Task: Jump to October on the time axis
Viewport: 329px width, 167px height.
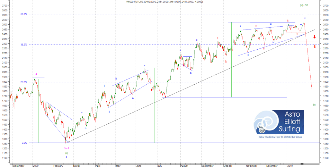Action: [x=228, y=166]
